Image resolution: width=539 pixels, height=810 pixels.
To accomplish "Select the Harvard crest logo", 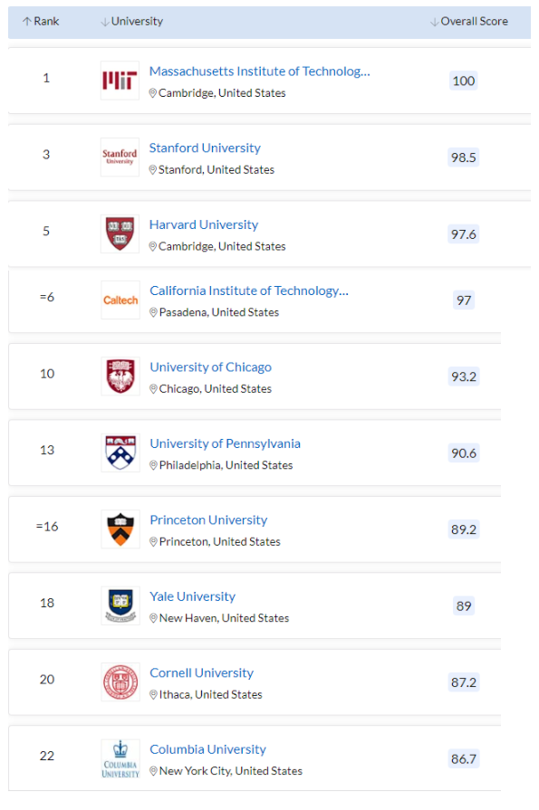I will click(x=120, y=233).
